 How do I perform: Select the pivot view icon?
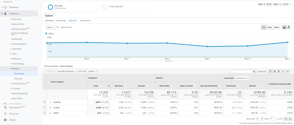click(287, 71)
